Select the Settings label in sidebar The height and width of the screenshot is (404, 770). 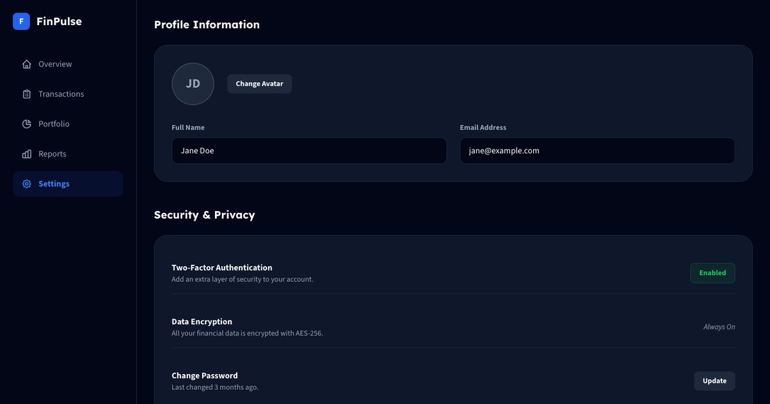pos(54,184)
